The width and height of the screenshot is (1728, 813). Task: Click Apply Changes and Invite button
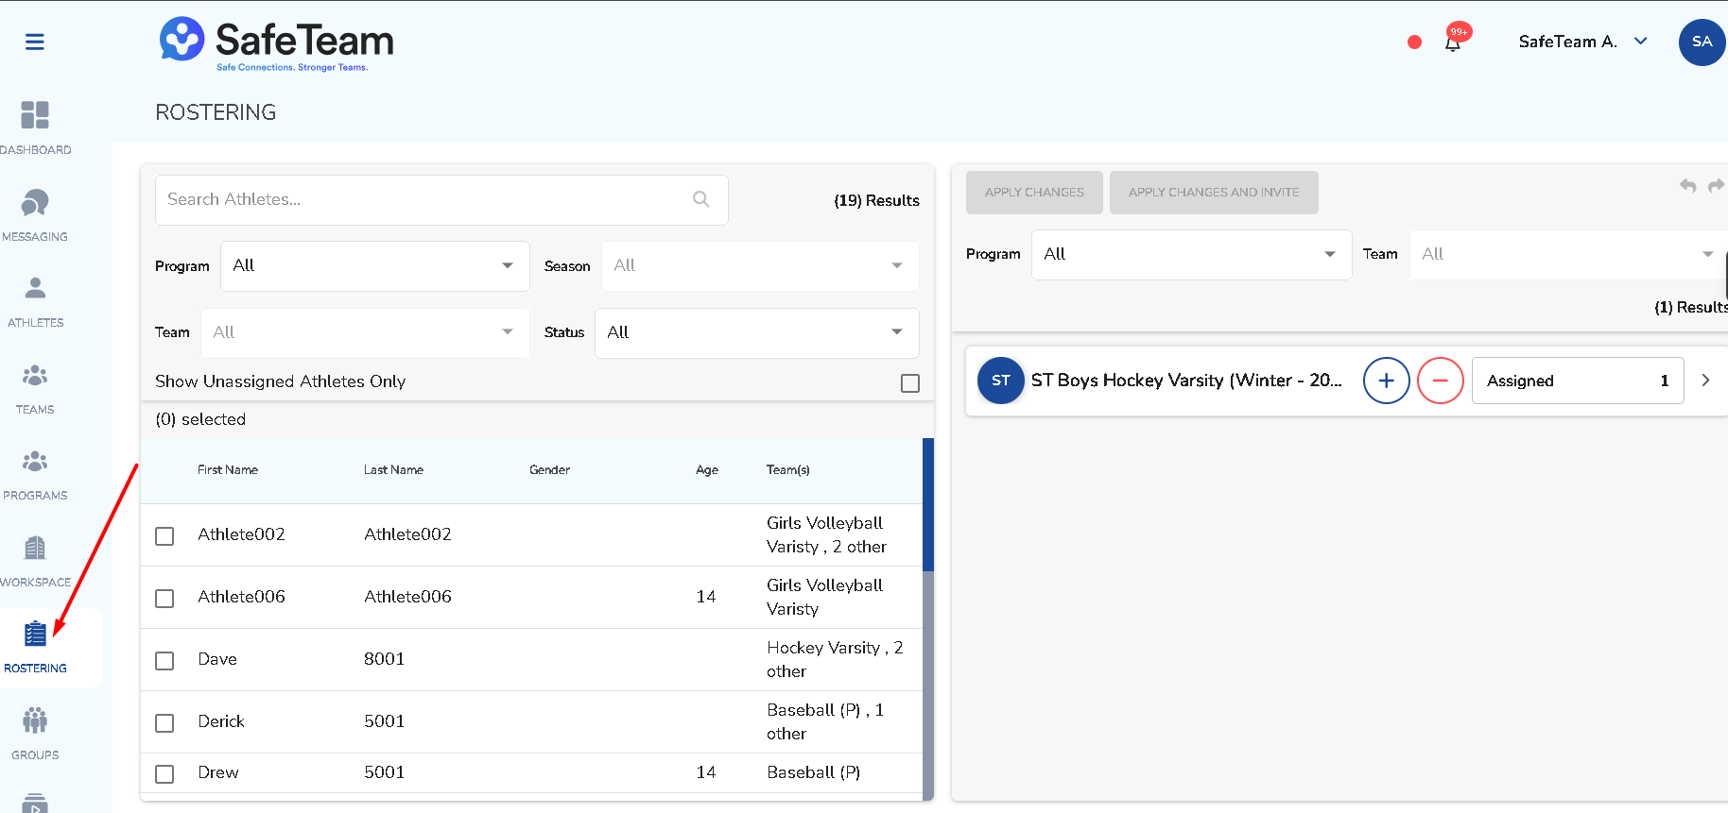click(1214, 192)
